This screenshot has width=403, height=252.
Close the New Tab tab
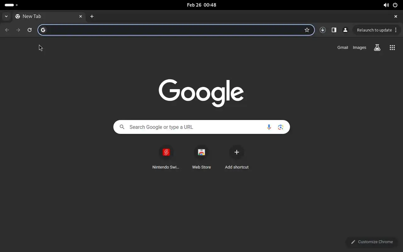[x=81, y=16]
